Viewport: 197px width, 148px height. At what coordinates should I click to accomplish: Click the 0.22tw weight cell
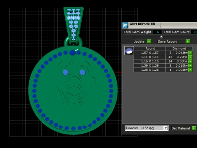[x=181, y=57]
